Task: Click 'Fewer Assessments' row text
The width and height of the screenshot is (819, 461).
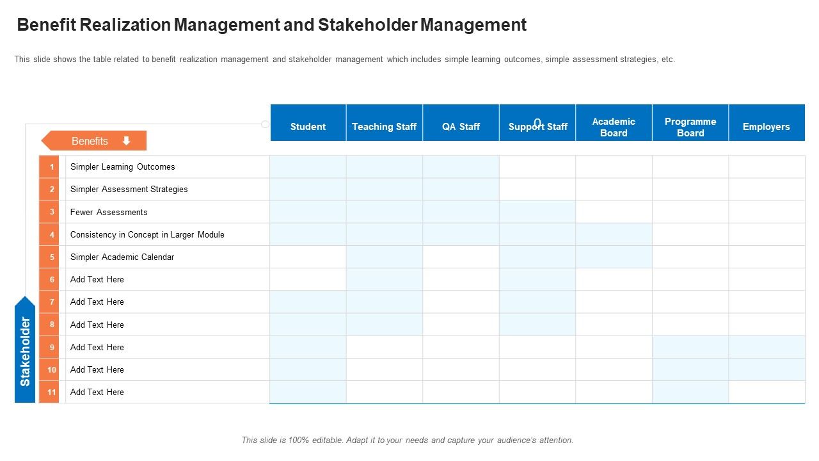Action: coord(109,212)
